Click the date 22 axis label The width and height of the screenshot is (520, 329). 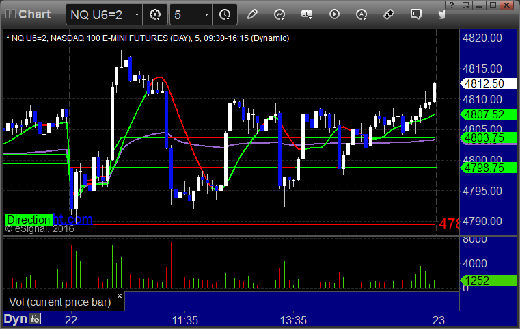71,320
